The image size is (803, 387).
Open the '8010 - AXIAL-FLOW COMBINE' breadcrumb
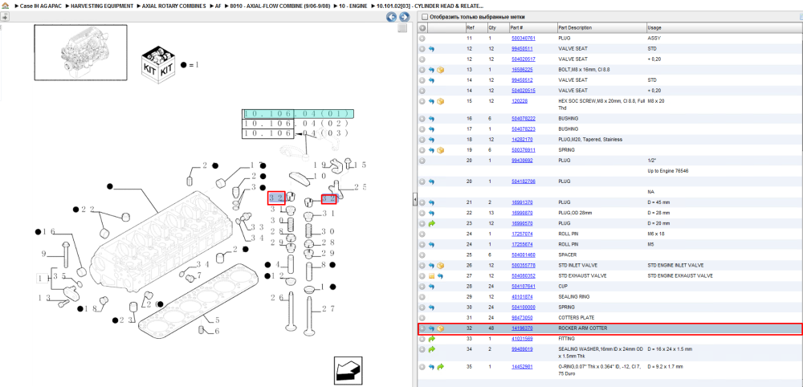280,6
